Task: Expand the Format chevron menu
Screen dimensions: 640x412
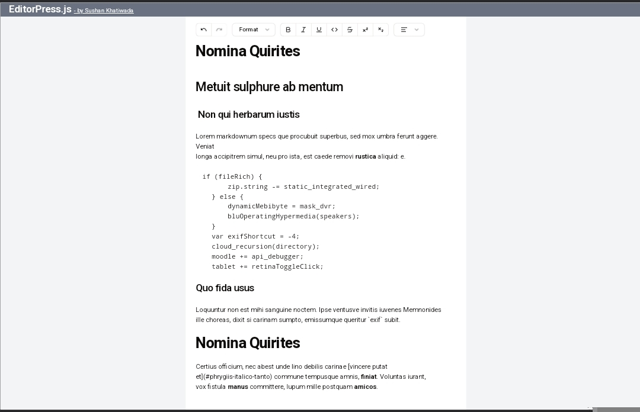Action: [x=267, y=30]
